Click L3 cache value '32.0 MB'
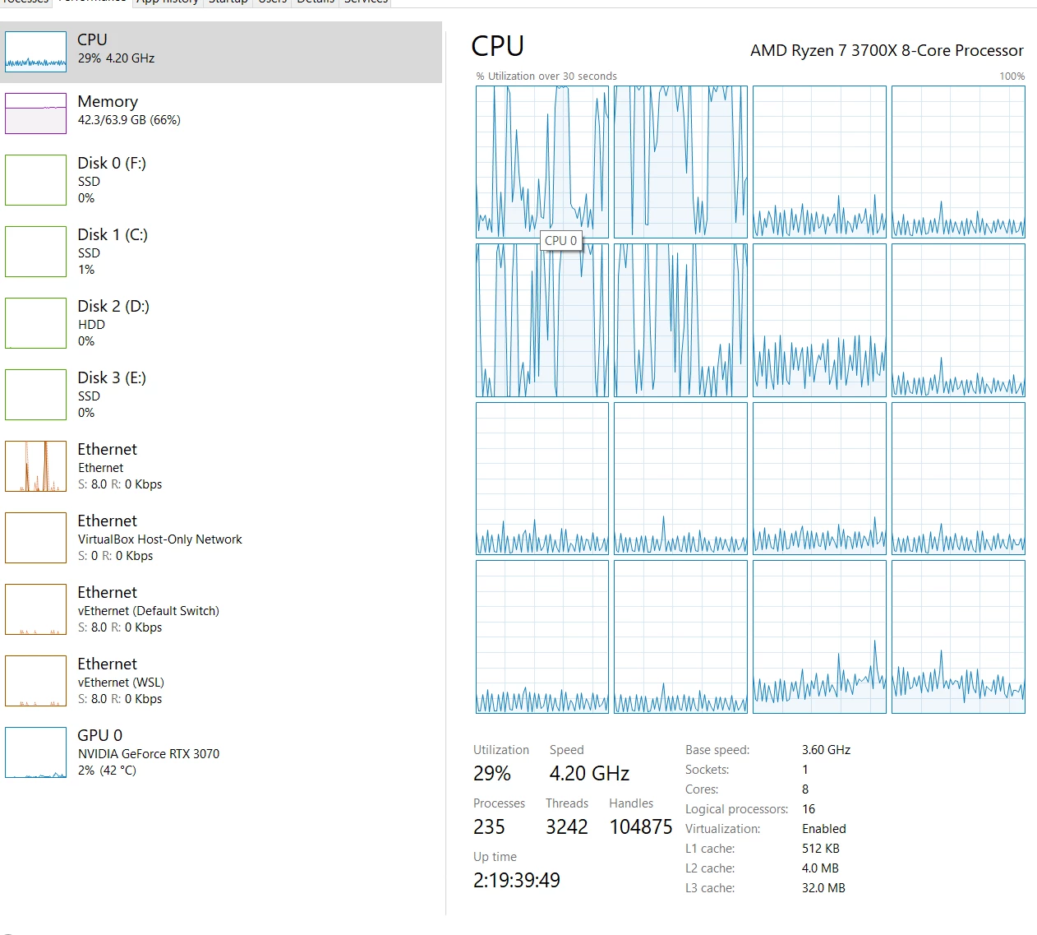1037x935 pixels. (x=823, y=888)
